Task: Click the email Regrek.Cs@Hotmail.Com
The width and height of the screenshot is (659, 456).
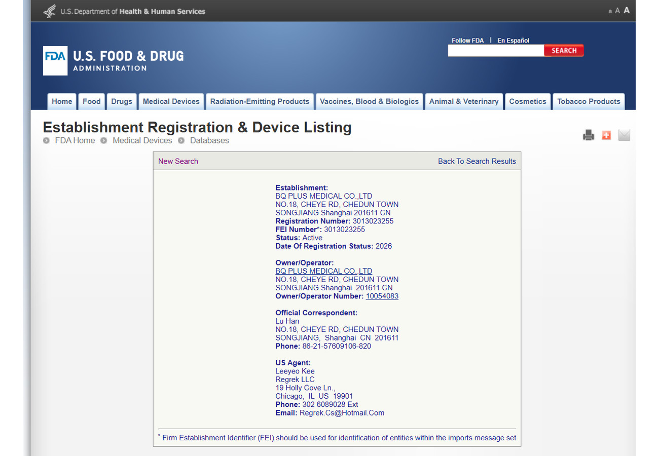Action: point(342,413)
